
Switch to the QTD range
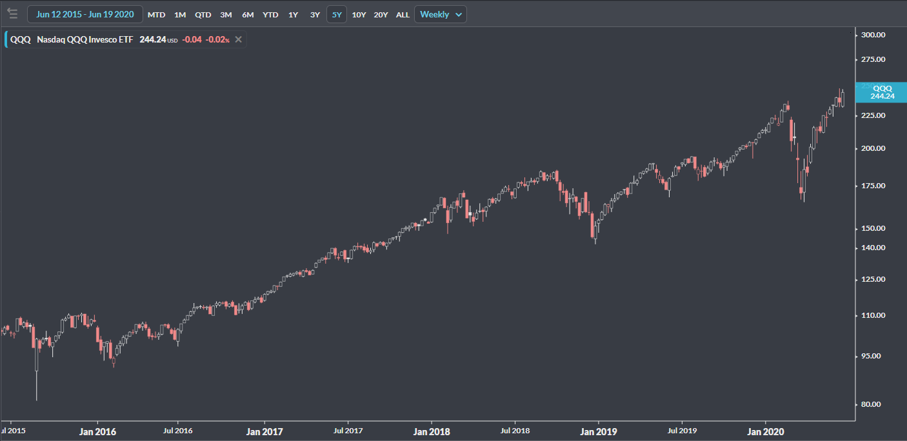[203, 14]
